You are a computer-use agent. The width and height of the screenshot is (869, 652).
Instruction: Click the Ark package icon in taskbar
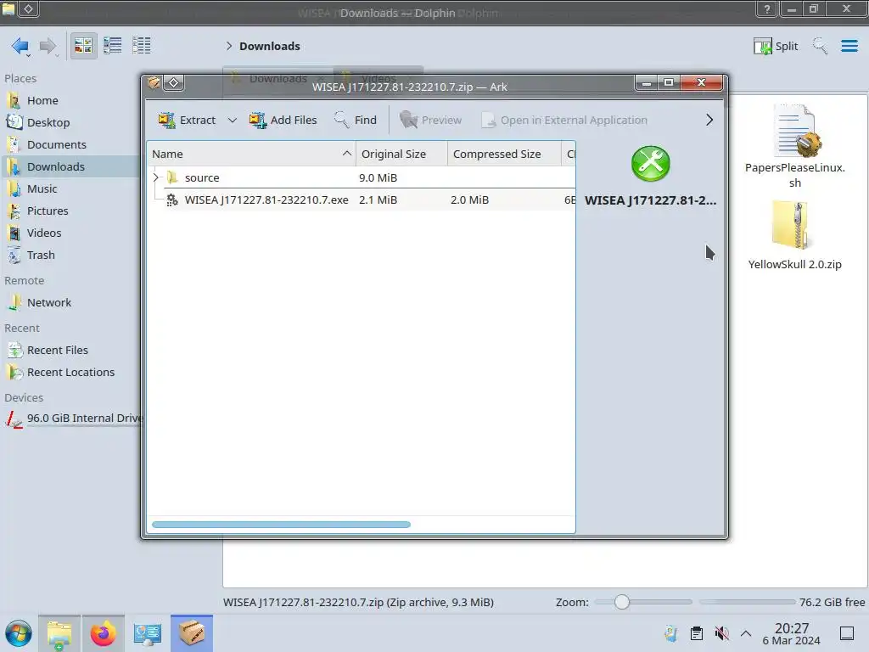pos(192,633)
